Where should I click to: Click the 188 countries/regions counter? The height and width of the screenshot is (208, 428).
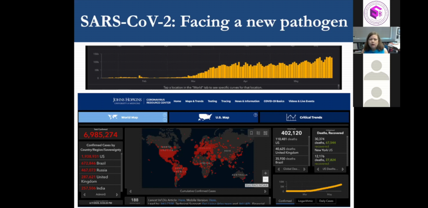coord(135,200)
